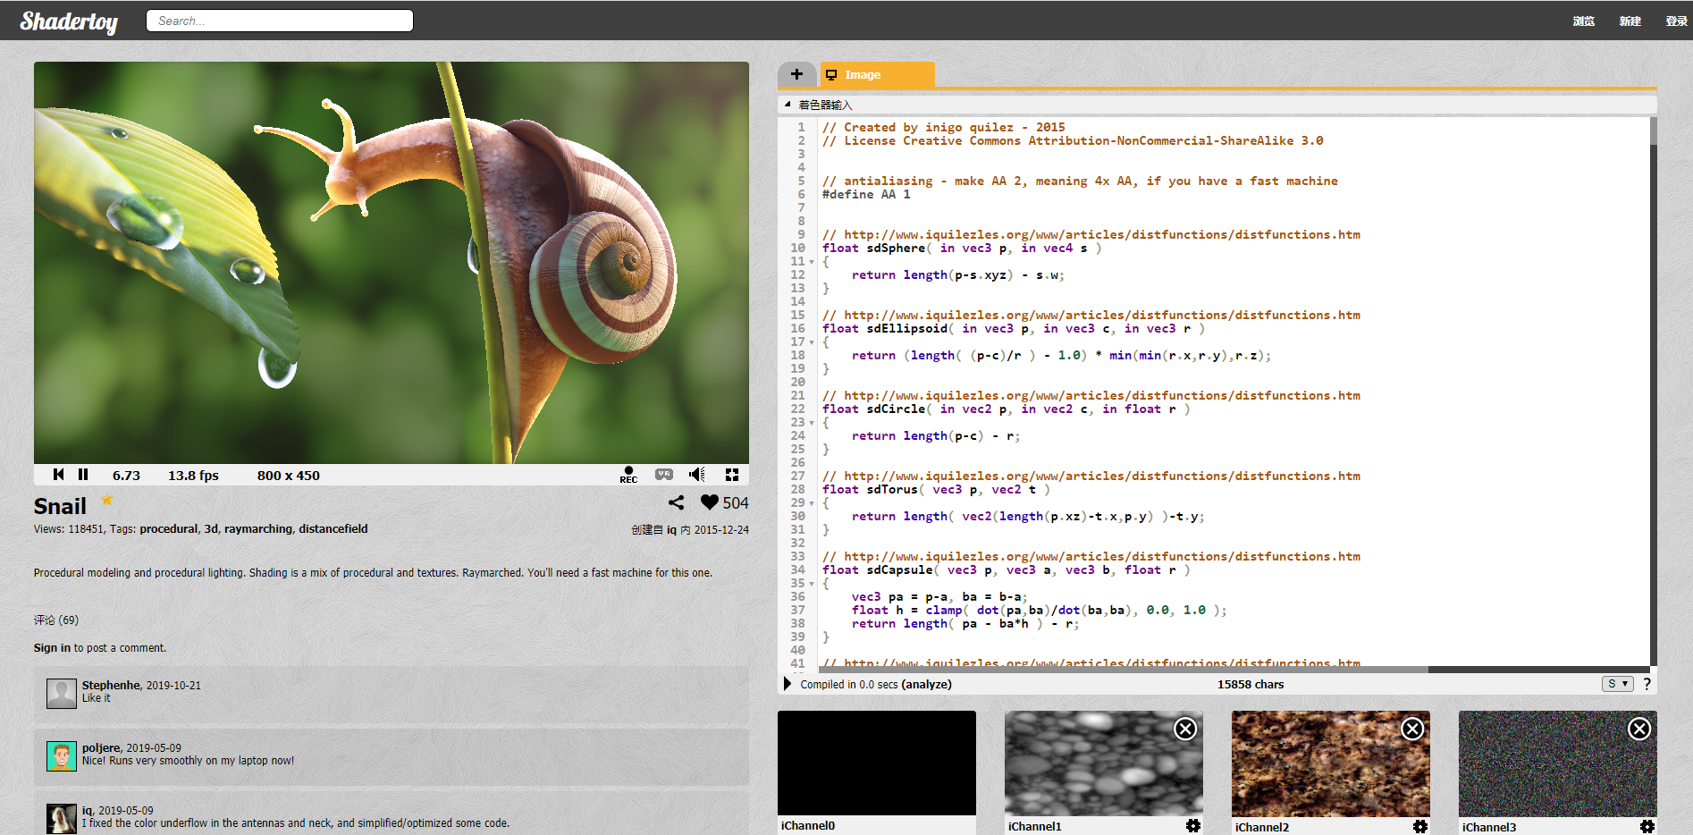Open the font size S dropdown
The image size is (1693, 835).
[x=1617, y=684]
